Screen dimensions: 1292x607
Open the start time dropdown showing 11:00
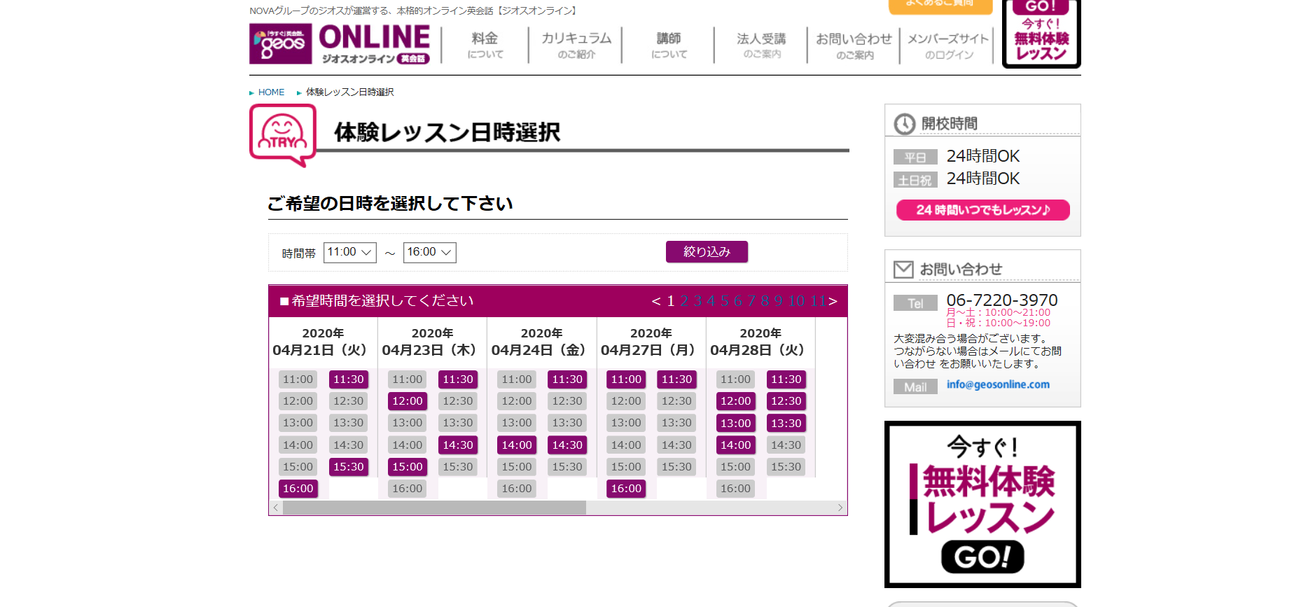(x=349, y=252)
